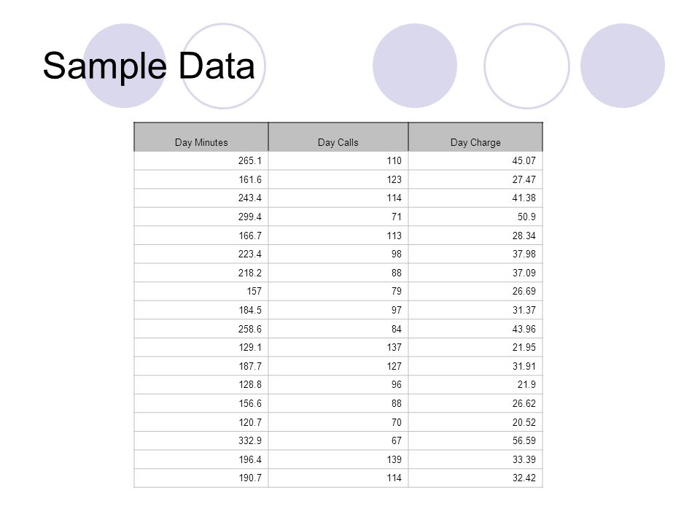Viewport: 700px width, 525px height.
Task: Click the cell with value 299.4
Action: click(x=201, y=217)
